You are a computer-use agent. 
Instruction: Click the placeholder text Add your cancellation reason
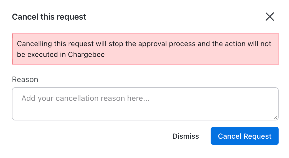(85, 98)
